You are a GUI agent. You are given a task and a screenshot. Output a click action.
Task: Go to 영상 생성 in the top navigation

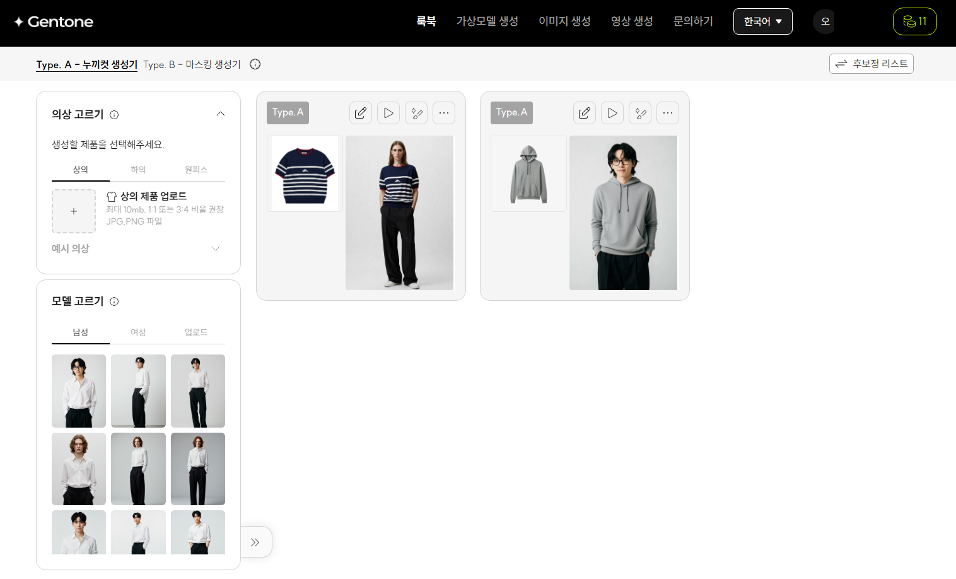(632, 21)
